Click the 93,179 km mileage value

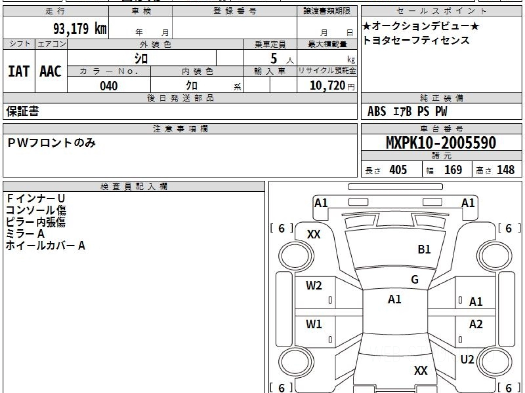pyautogui.click(x=80, y=29)
